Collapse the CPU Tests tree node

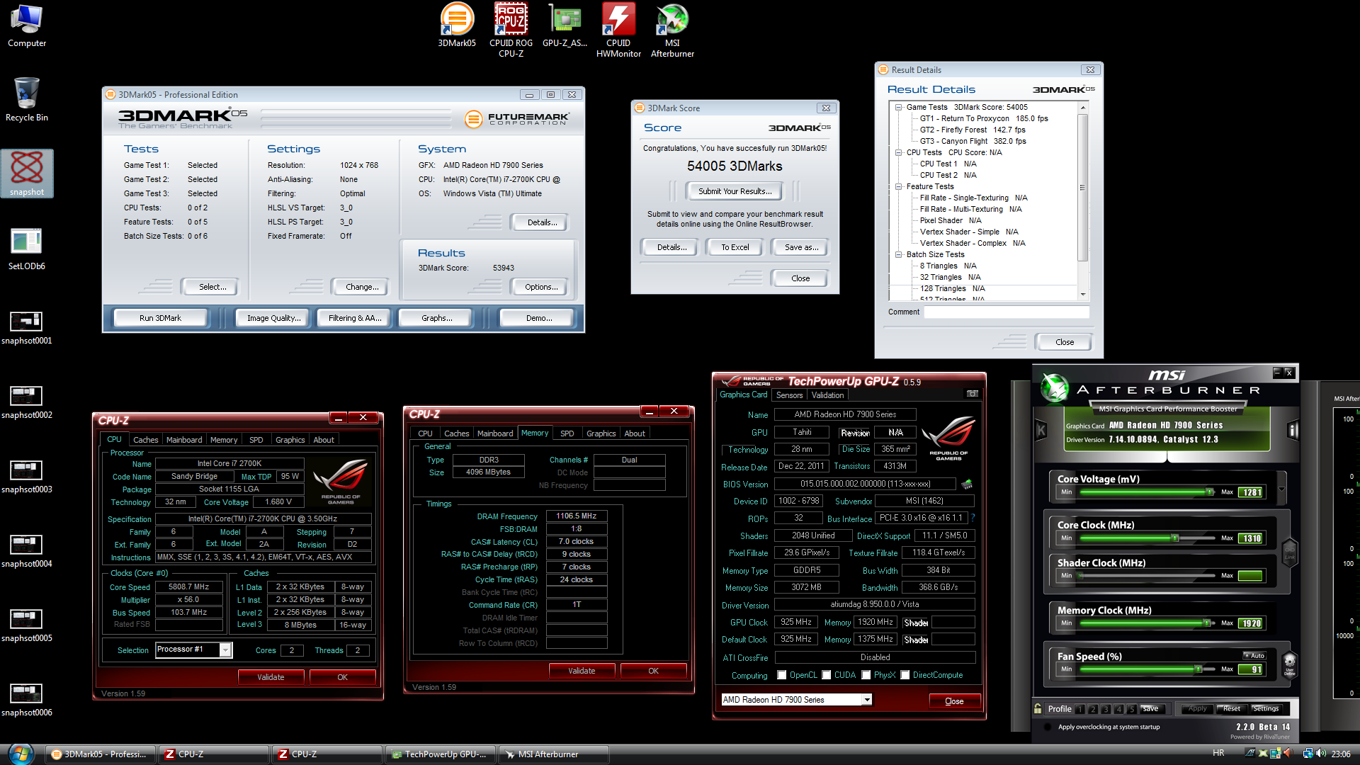899,152
